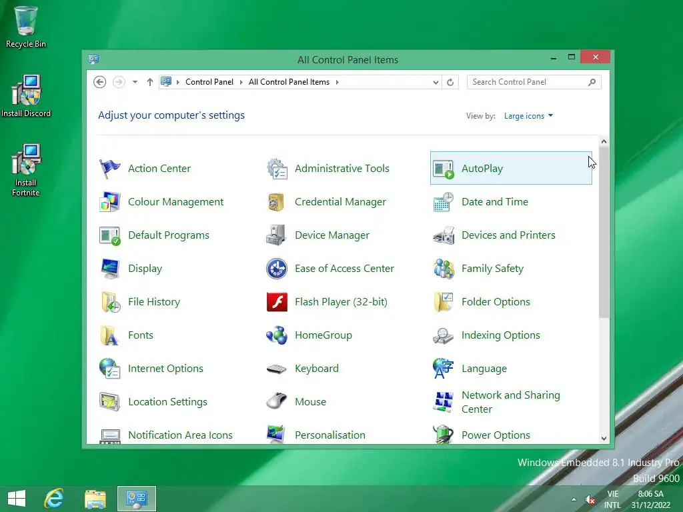Screen dimensions: 683x512
Task: Open File Explorer from the taskbar
Action: pos(95,499)
